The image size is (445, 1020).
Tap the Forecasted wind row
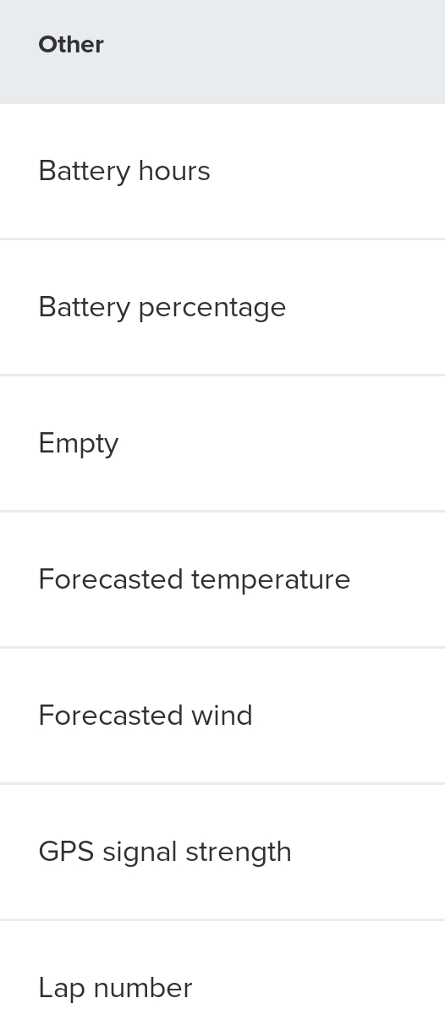pos(222,716)
